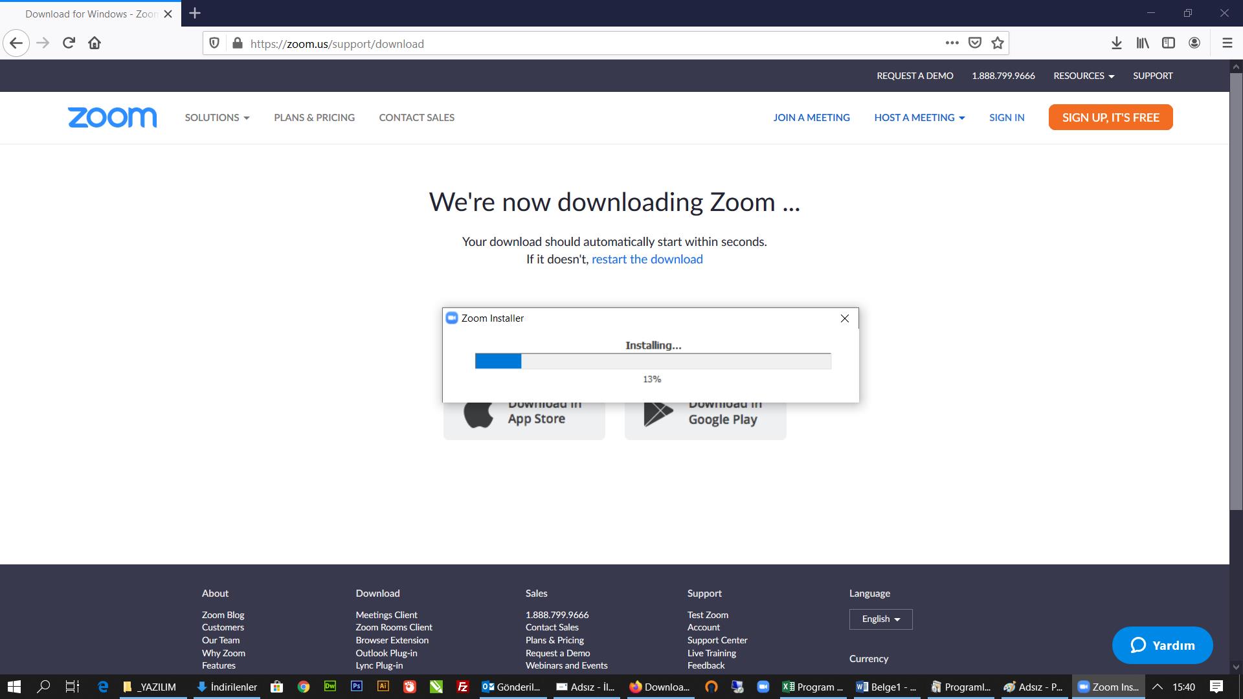The image size is (1243, 699).
Task: Close the Zoom Installer dialog
Action: (844, 318)
